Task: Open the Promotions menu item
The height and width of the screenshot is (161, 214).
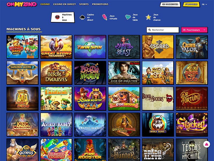Action: point(100,4)
